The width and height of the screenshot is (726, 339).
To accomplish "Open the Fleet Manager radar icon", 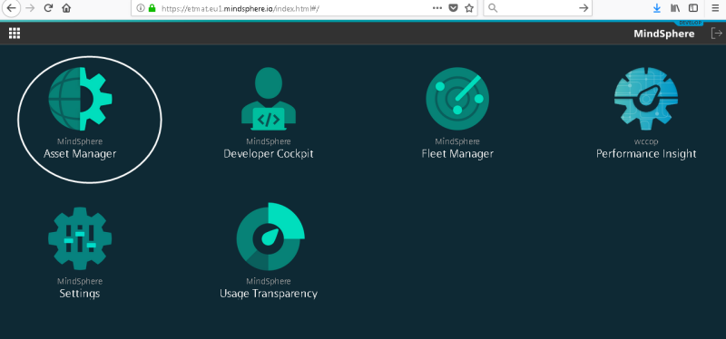I will (x=457, y=99).
